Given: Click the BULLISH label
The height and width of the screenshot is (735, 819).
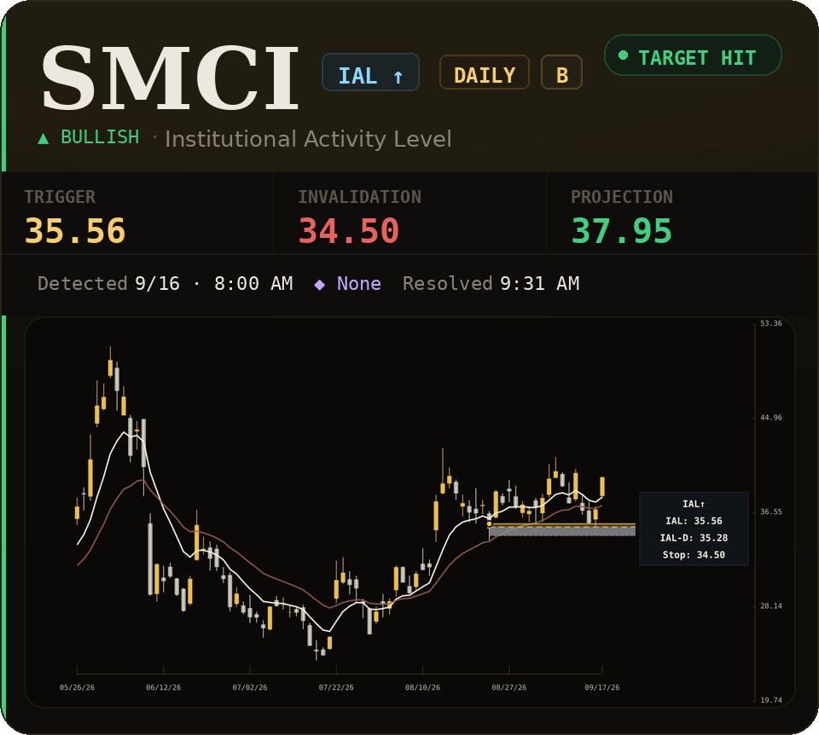Looking at the screenshot, I should click(100, 137).
